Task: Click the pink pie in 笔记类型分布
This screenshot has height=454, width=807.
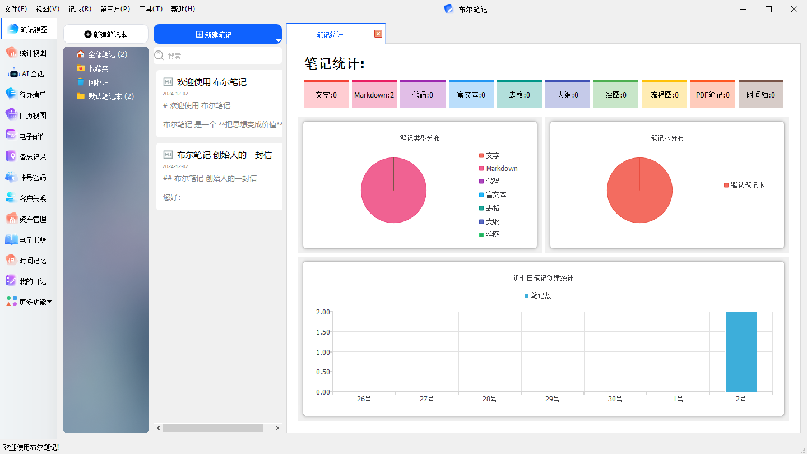Action: tap(393, 190)
